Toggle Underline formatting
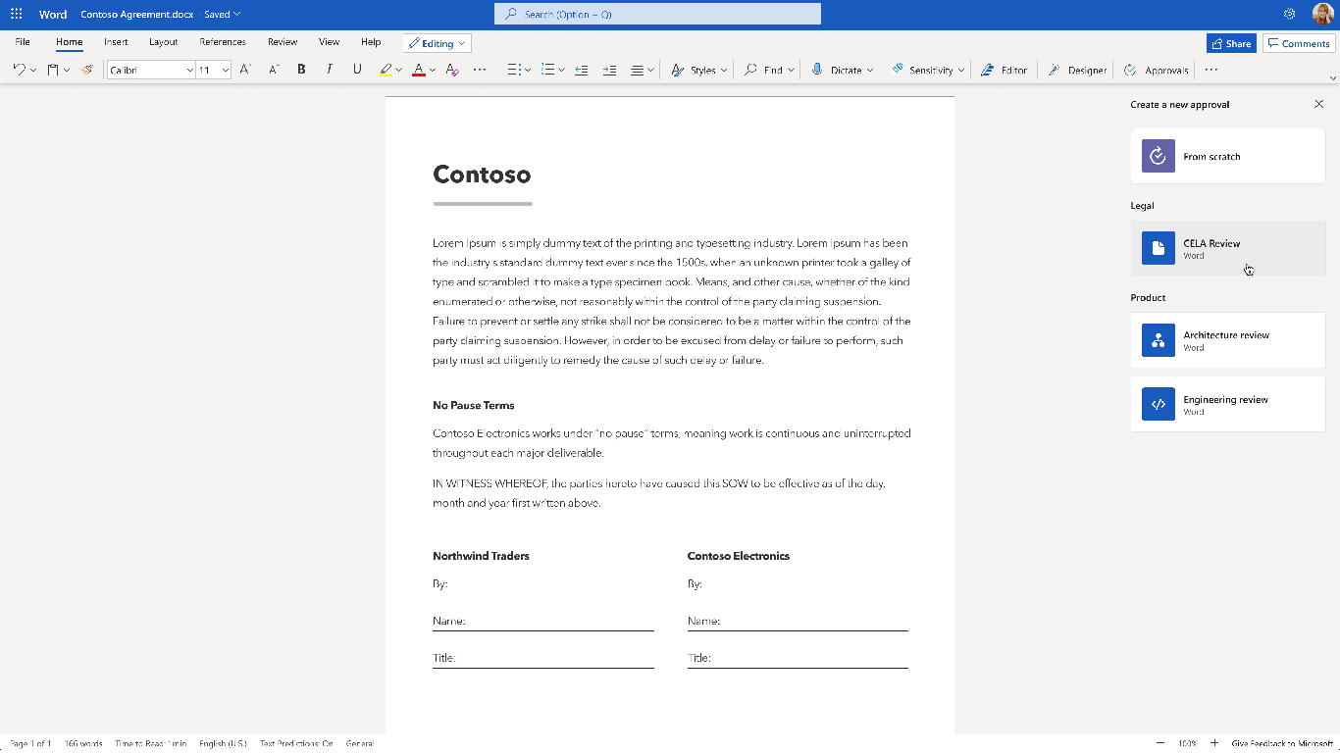1340x753 pixels. (x=357, y=70)
